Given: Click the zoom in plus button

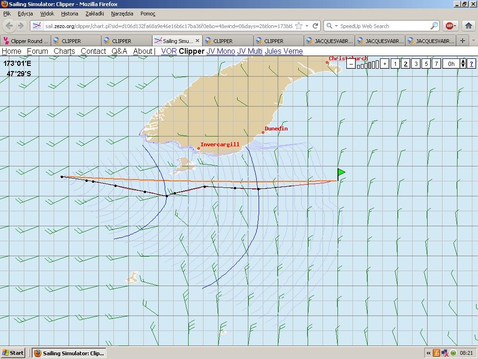Looking at the screenshot, I should coord(385,64).
